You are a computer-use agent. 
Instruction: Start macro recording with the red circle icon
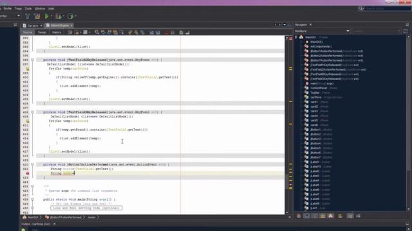[166, 32]
